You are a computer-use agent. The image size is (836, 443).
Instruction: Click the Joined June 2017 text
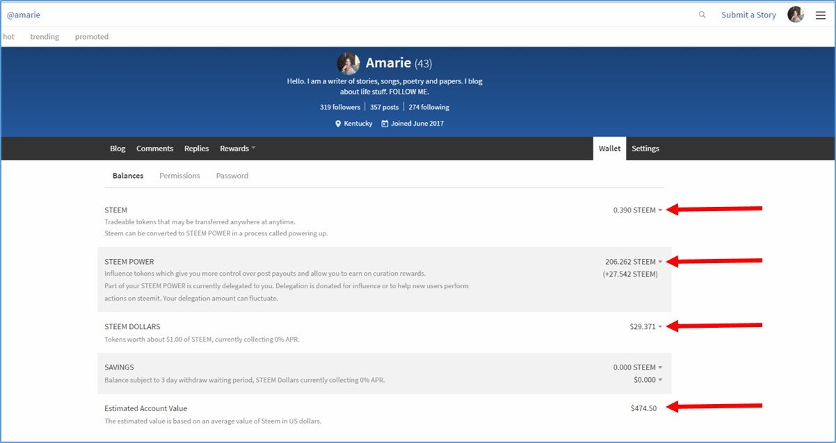pos(417,124)
